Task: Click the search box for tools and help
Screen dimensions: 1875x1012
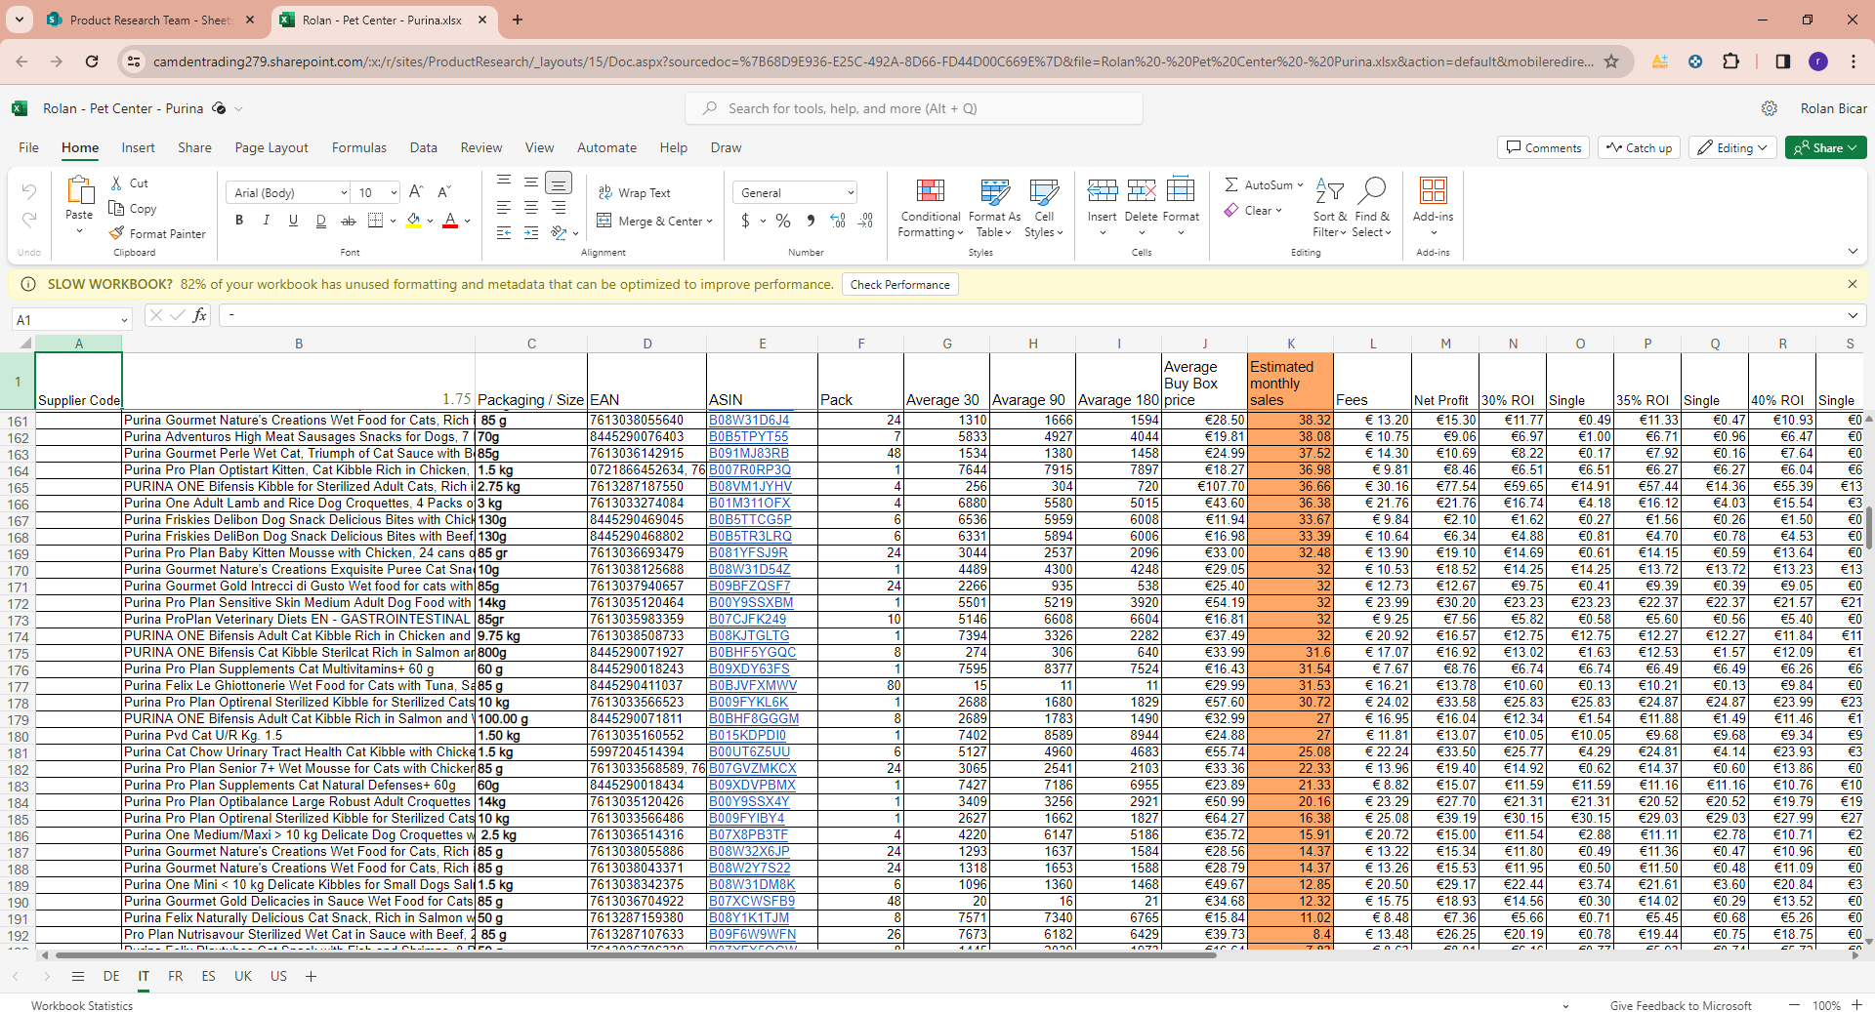Action: point(913,109)
